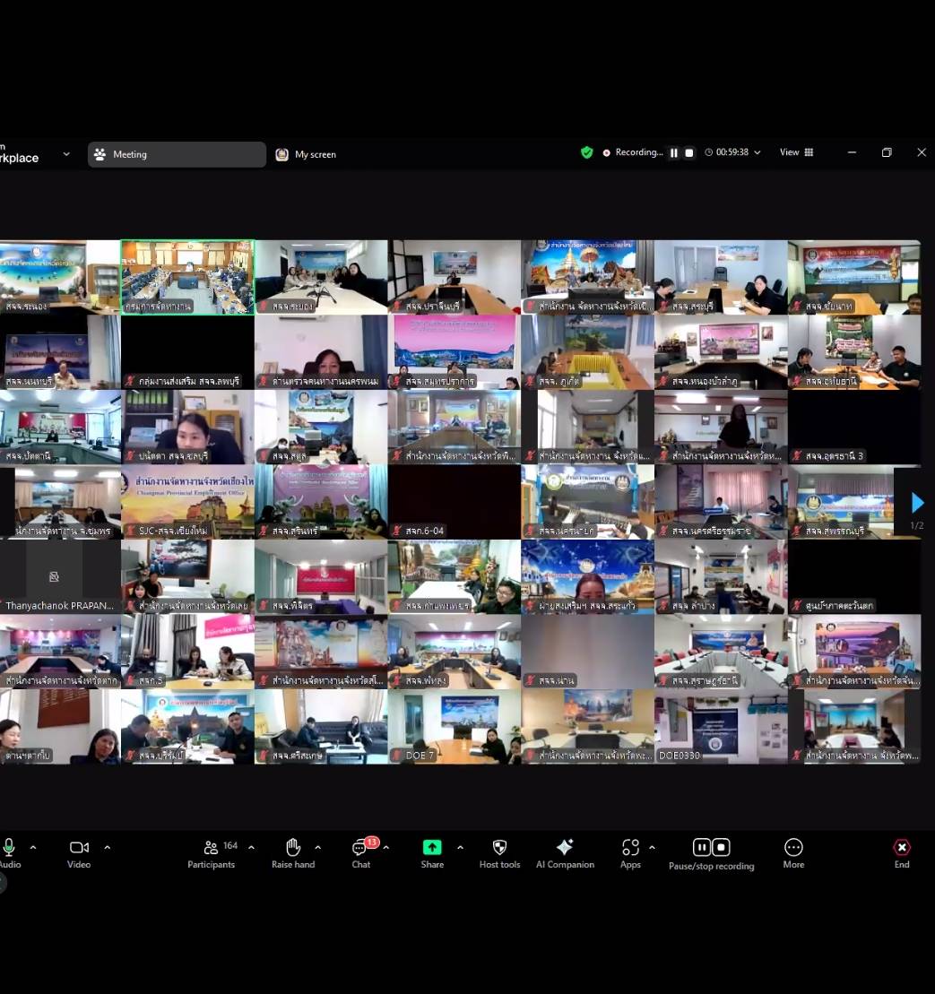Go to next page of participant videos

click(x=917, y=503)
